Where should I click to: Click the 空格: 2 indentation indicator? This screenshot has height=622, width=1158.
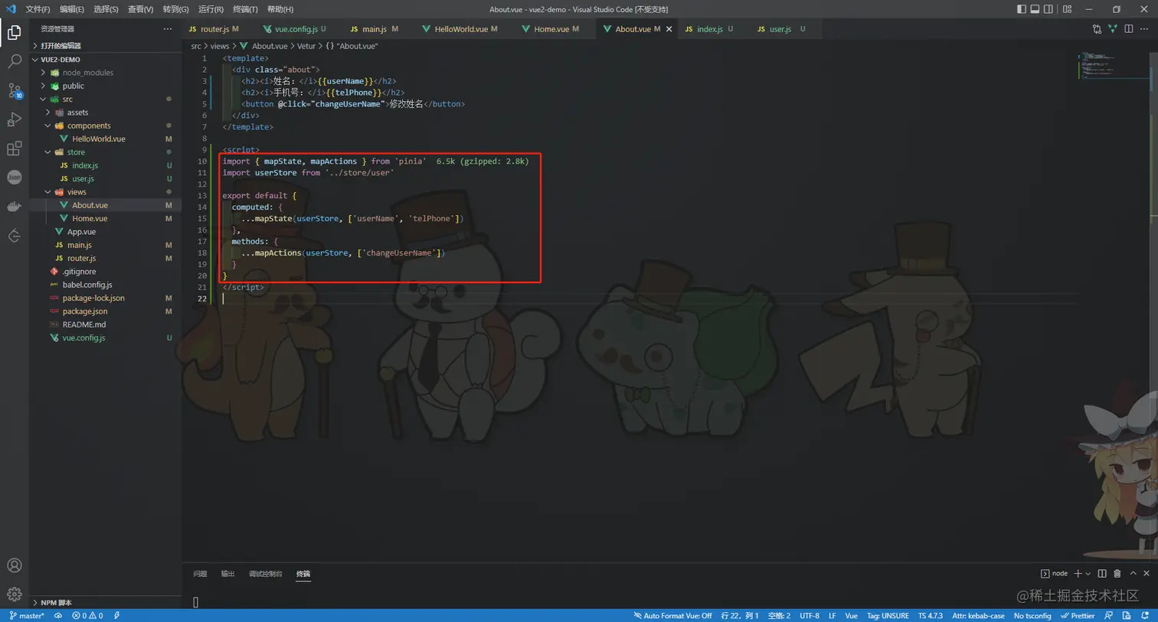(x=779, y=615)
